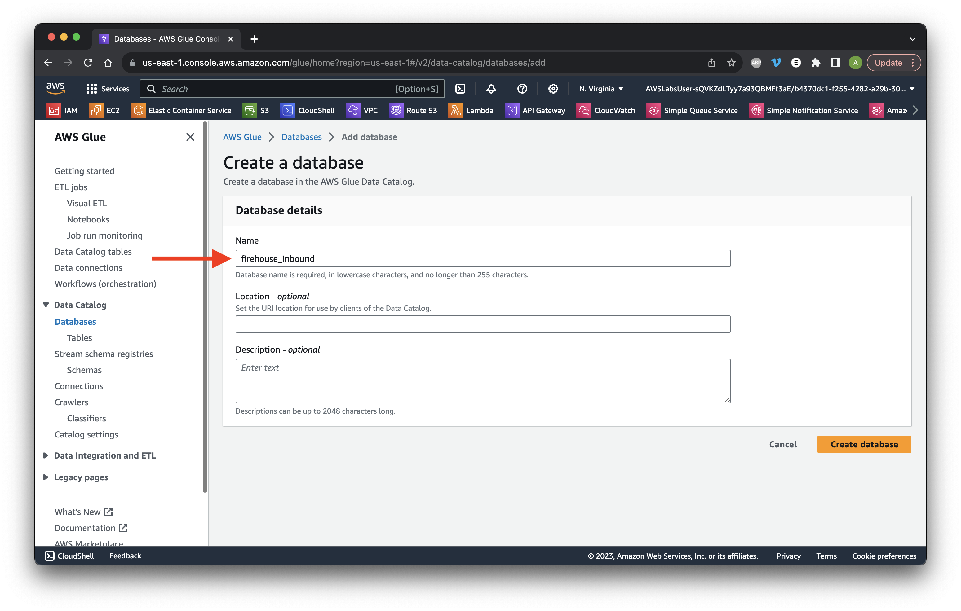The height and width of the screenshot is (611, 961).
Task: Click the Description text area
Action: (x=482, y=381)
